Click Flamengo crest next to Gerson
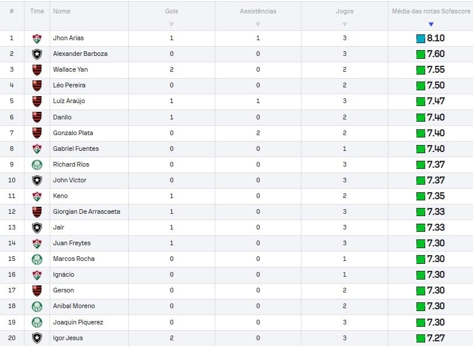Image resolution: width=473 pixels, height=346 pixels. [x=37, y=291]
